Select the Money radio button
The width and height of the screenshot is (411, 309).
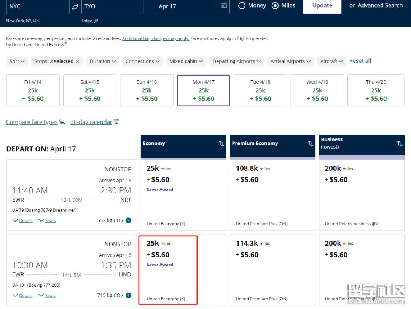click(x=242, y=5)
